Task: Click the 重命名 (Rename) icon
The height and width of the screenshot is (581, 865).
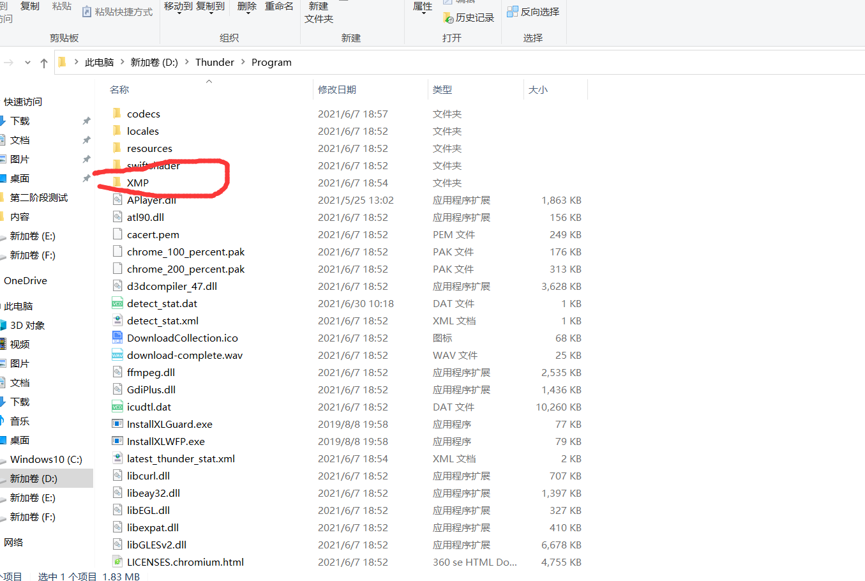Action: click(279, 6)
